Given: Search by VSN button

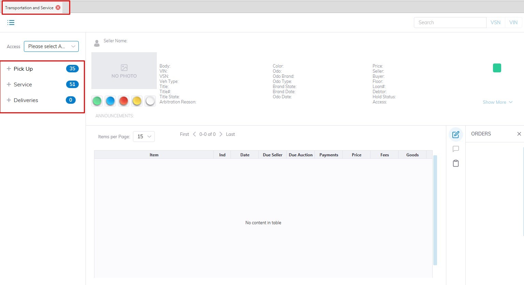Looking at the screenshot, I should (x=495, y=23).
